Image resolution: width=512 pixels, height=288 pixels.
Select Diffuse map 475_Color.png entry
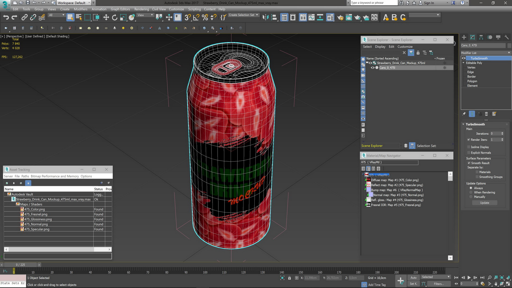pos(395,180)
